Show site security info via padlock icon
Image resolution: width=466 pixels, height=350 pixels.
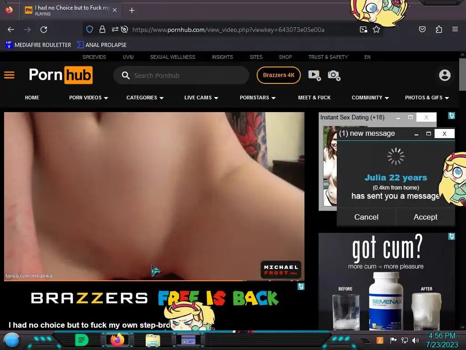102,29
